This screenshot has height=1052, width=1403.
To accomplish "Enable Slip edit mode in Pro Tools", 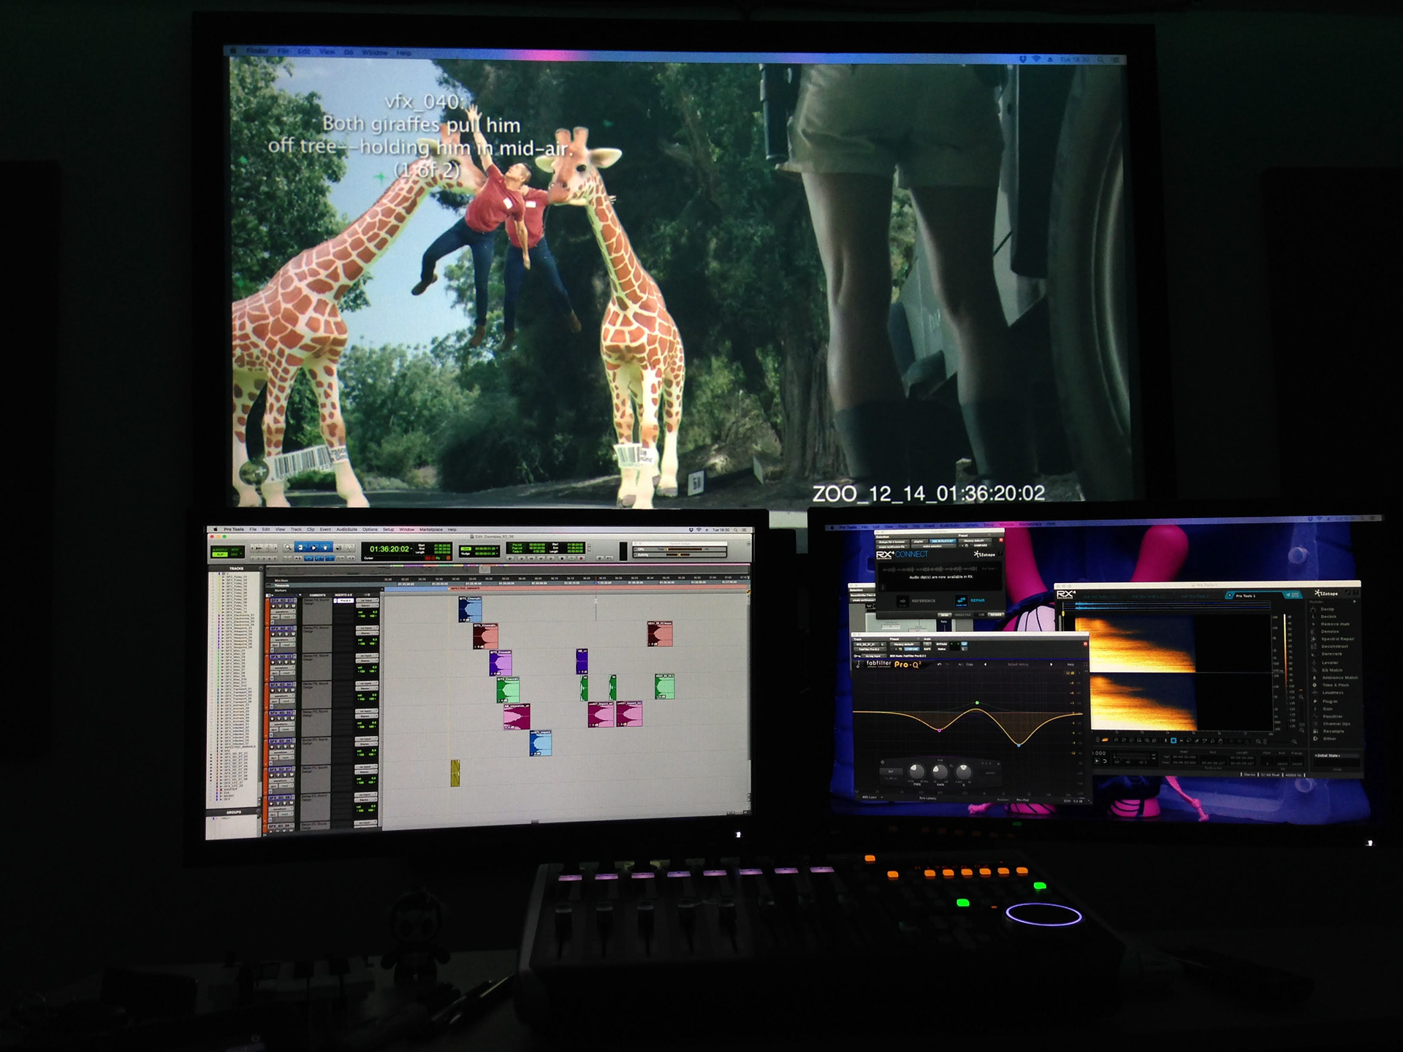I will (218, 554).
